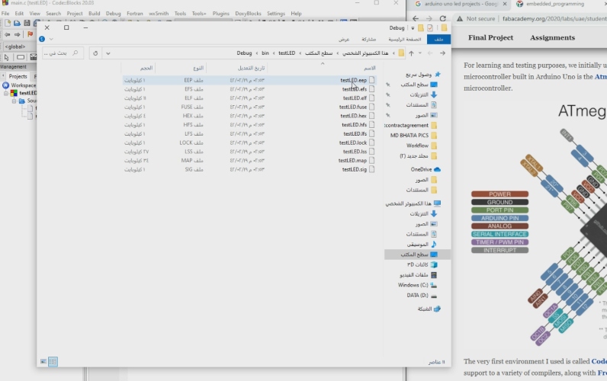Open the مشاركة (Share) ribbon tab
Screen dimensions: 607x381
click(x=368, y=39)
